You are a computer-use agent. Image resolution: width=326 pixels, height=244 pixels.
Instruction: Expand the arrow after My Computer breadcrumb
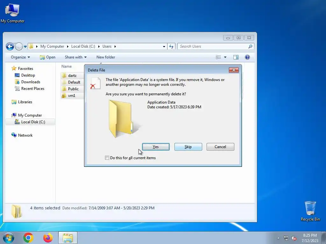pos(67,46)
